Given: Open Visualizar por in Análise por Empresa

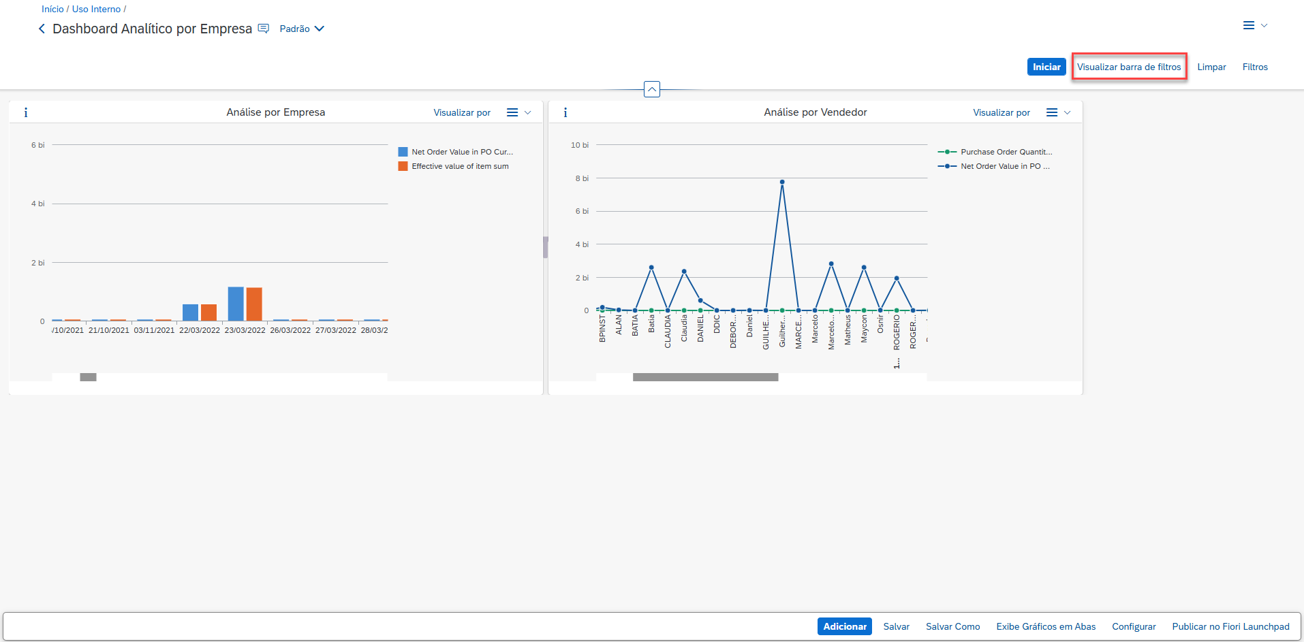Looking at the screenshot, I should [x=462, y=112].
